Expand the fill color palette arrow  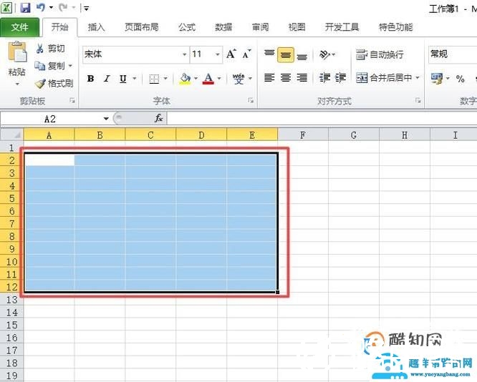pos(196,79)
